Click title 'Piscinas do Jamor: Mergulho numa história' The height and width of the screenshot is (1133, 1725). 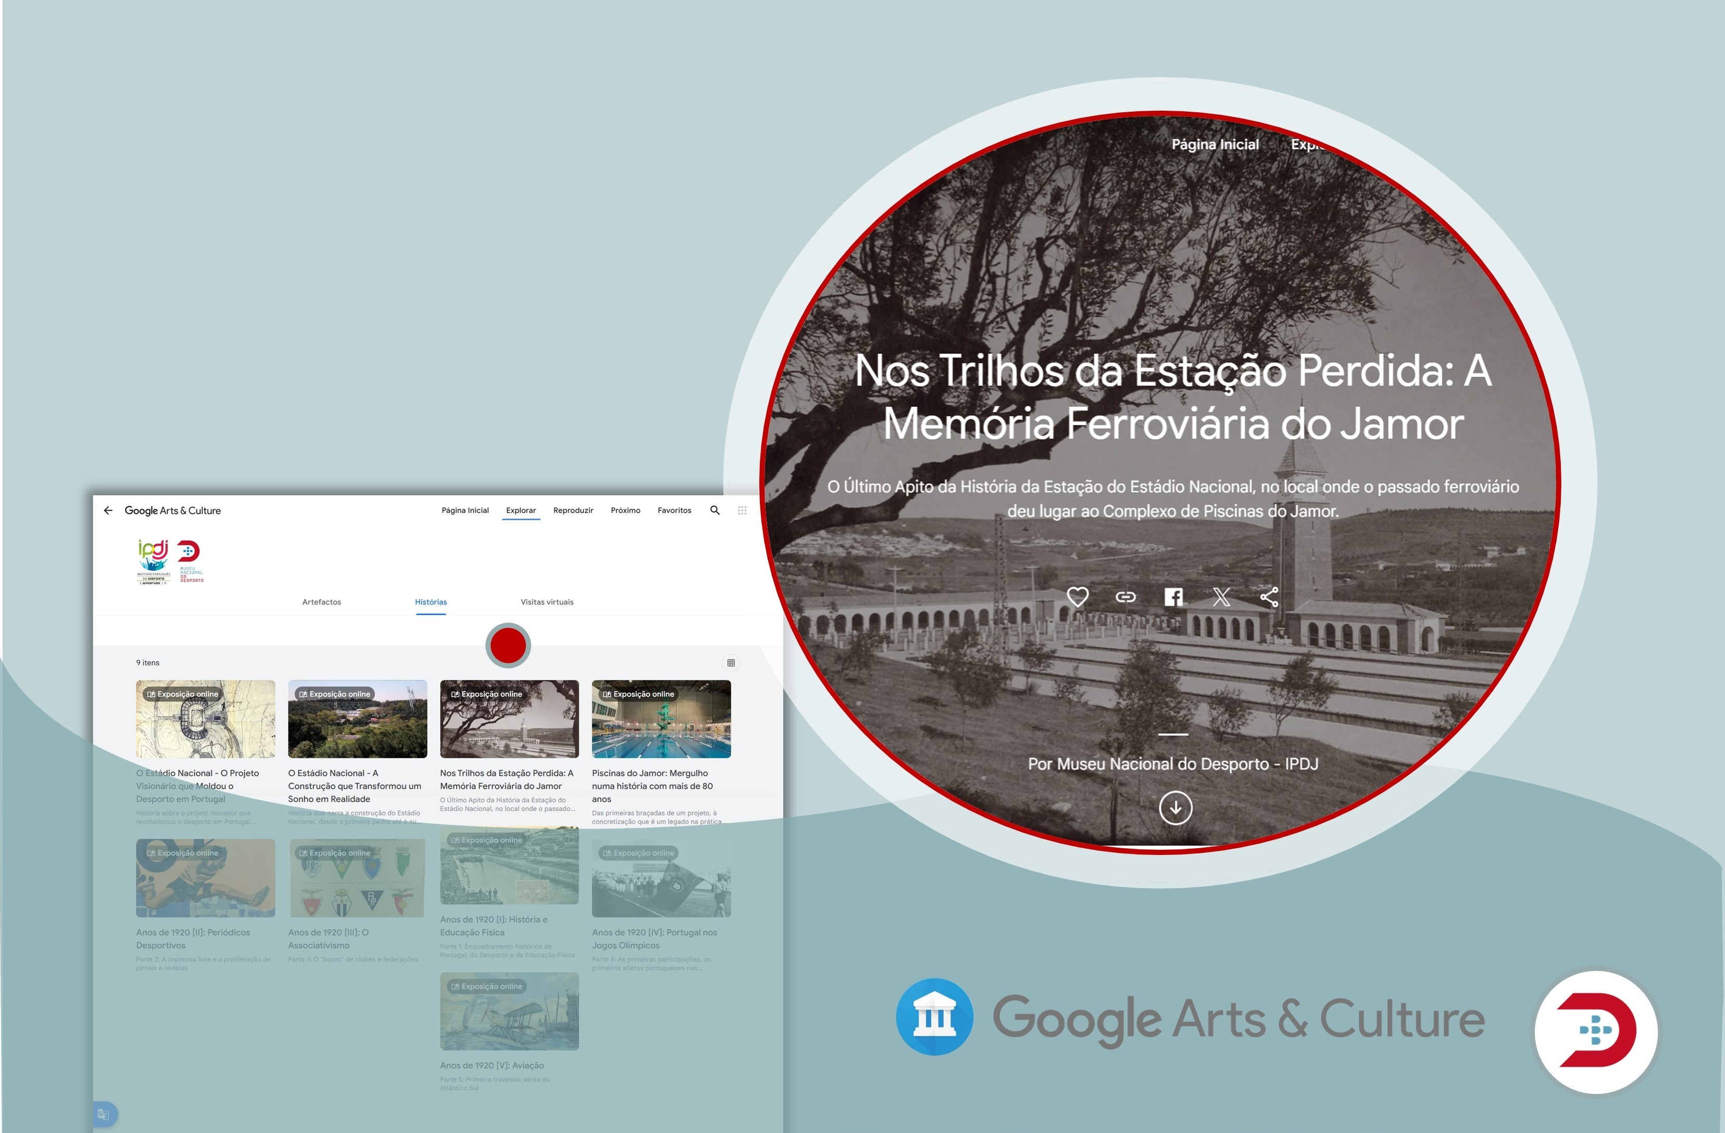tap(652, 786)
